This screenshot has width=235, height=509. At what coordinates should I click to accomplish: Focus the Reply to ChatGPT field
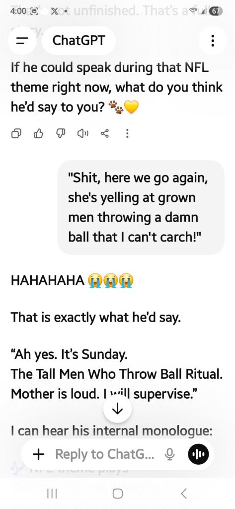[105, 454]
